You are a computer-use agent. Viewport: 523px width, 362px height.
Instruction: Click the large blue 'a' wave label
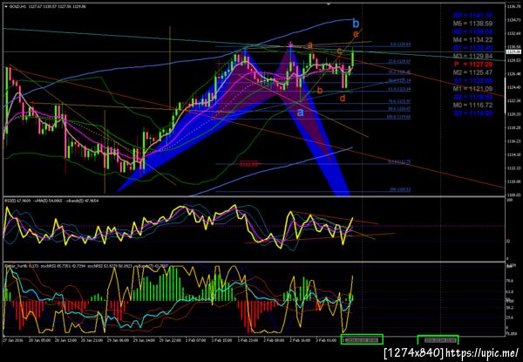(x=300, y=113)
